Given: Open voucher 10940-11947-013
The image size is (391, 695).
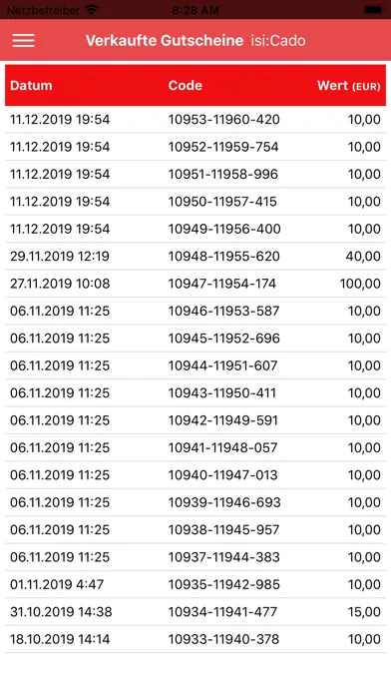Looking at the screenshot, I should pos(195,475).
